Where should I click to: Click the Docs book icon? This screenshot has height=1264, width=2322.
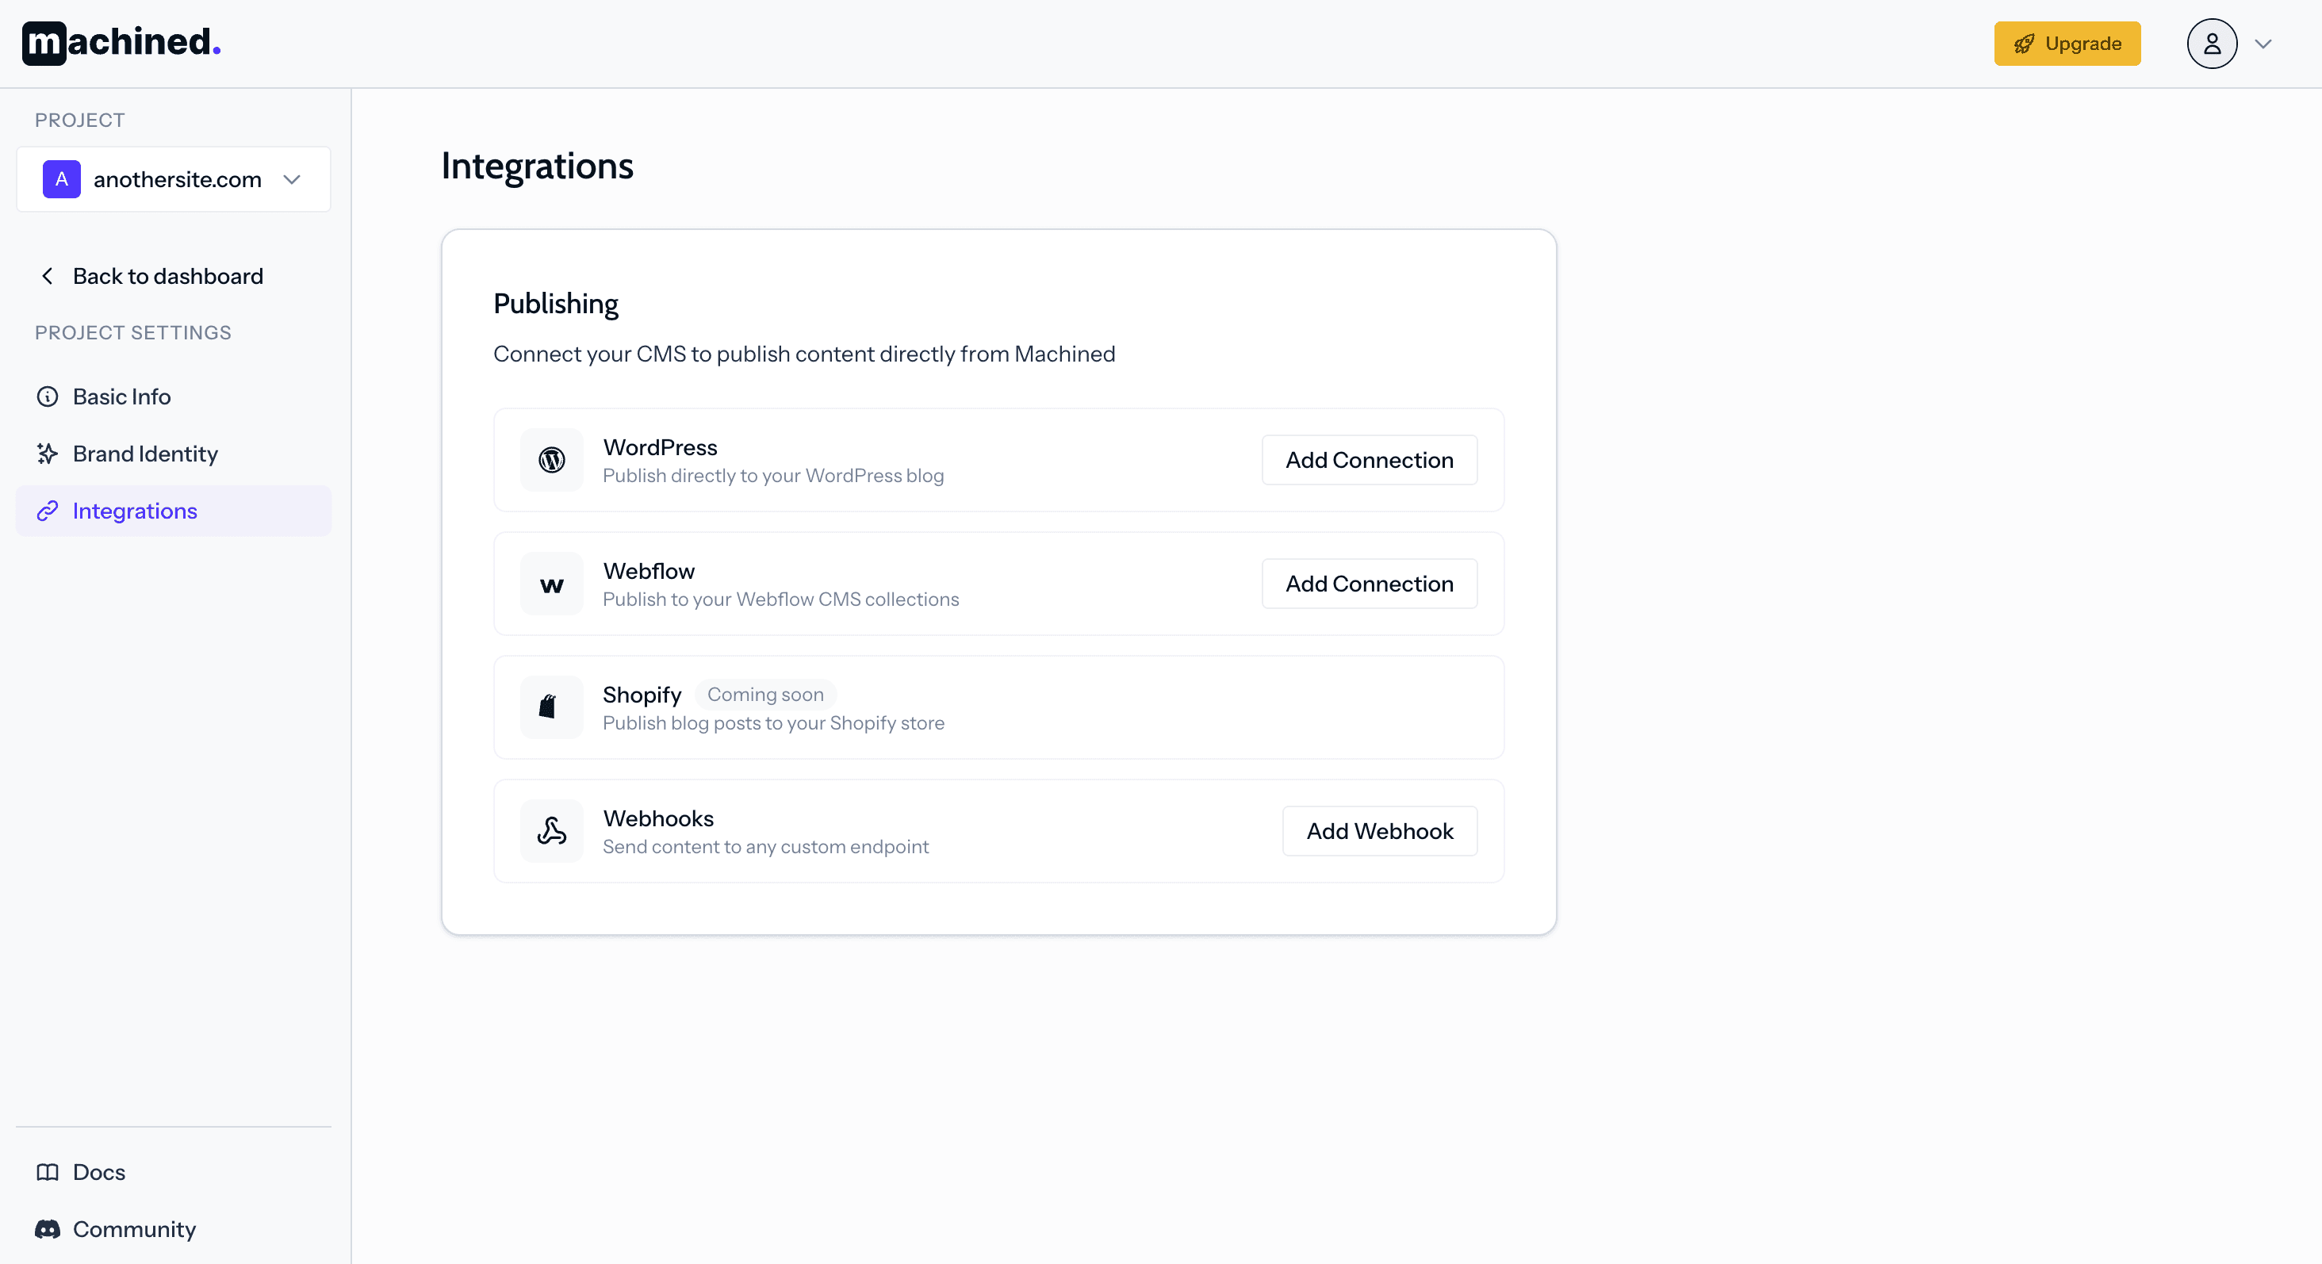click(48, 1172)
